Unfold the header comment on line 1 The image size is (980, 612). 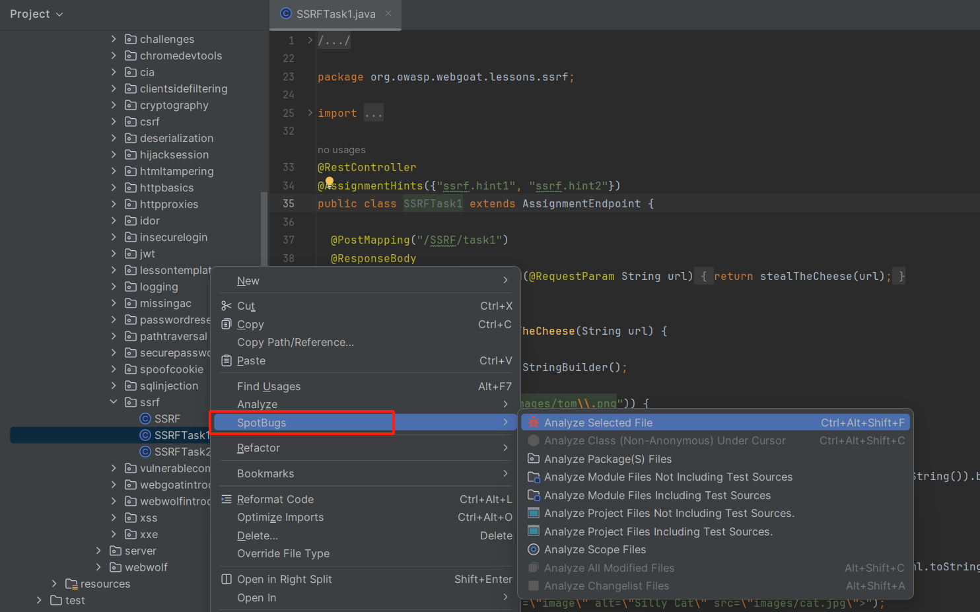coord(310,40)
